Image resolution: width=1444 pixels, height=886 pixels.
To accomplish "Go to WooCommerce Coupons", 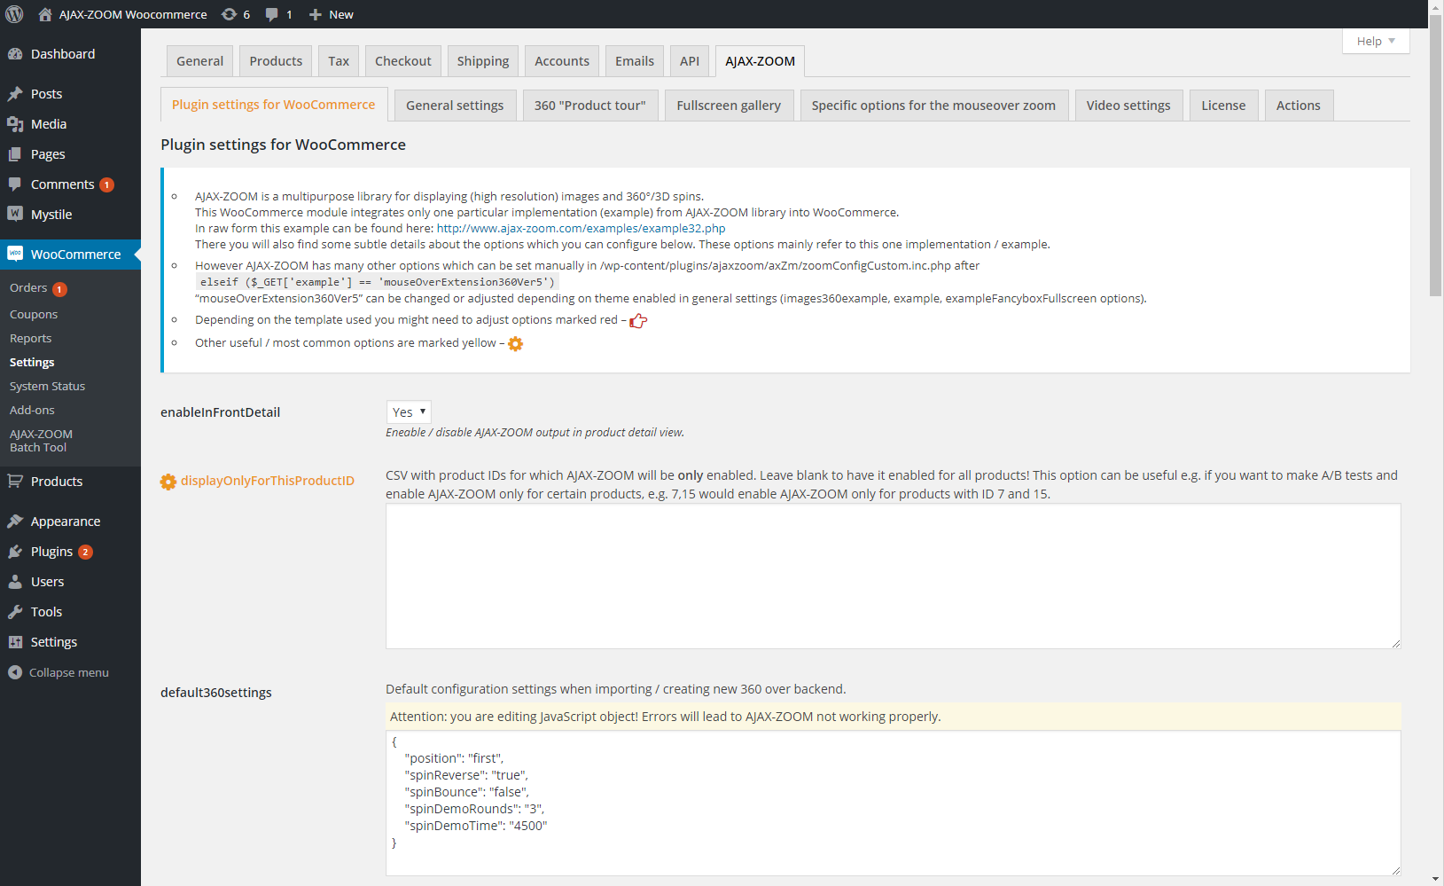I will [x=34, y=315].
